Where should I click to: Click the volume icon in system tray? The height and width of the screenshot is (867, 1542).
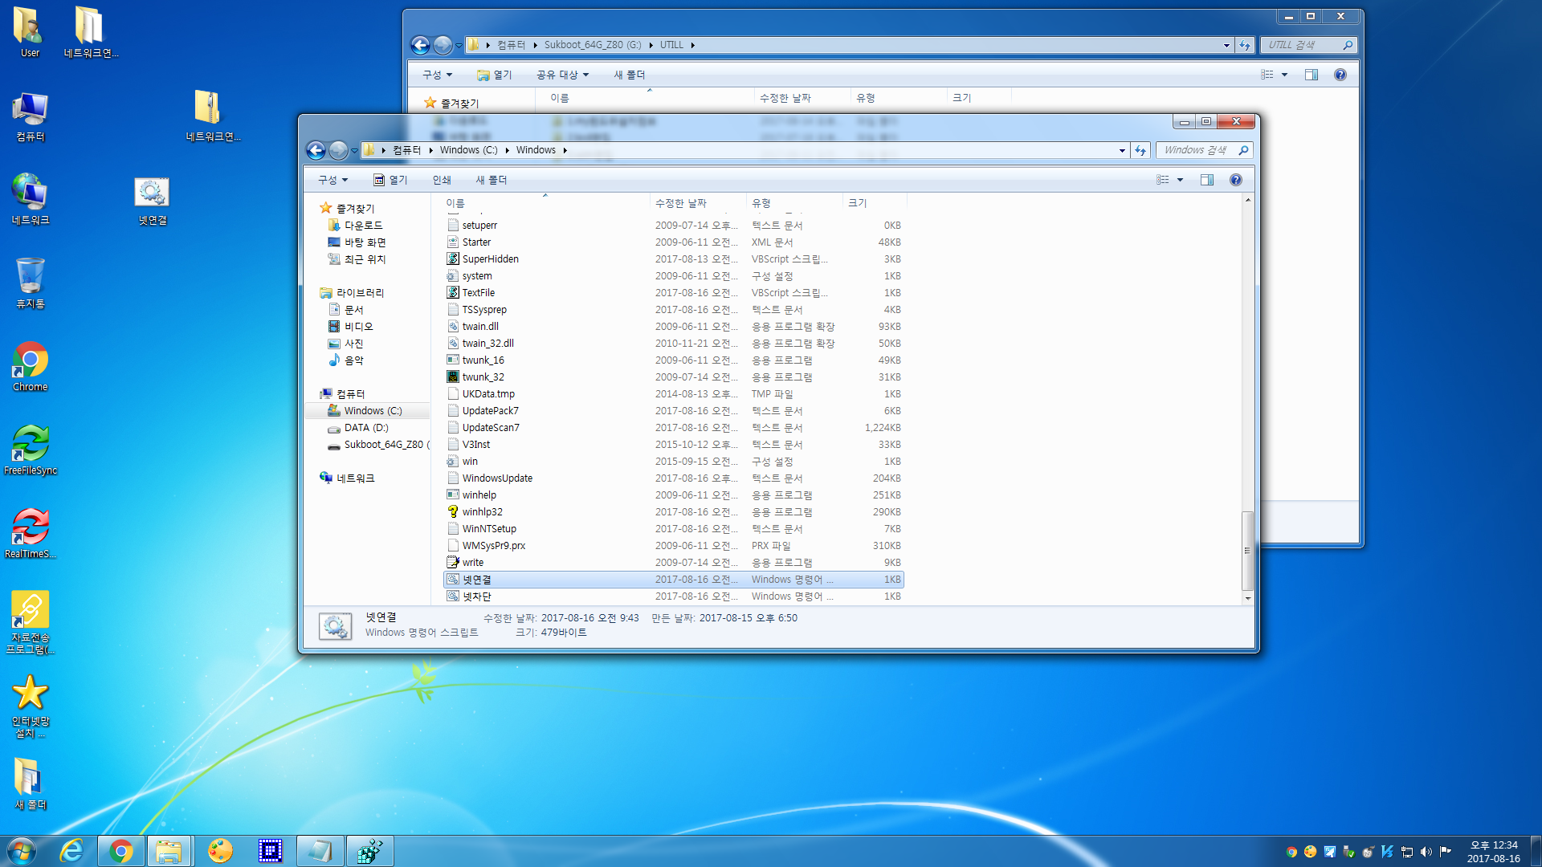[1426, 852]
